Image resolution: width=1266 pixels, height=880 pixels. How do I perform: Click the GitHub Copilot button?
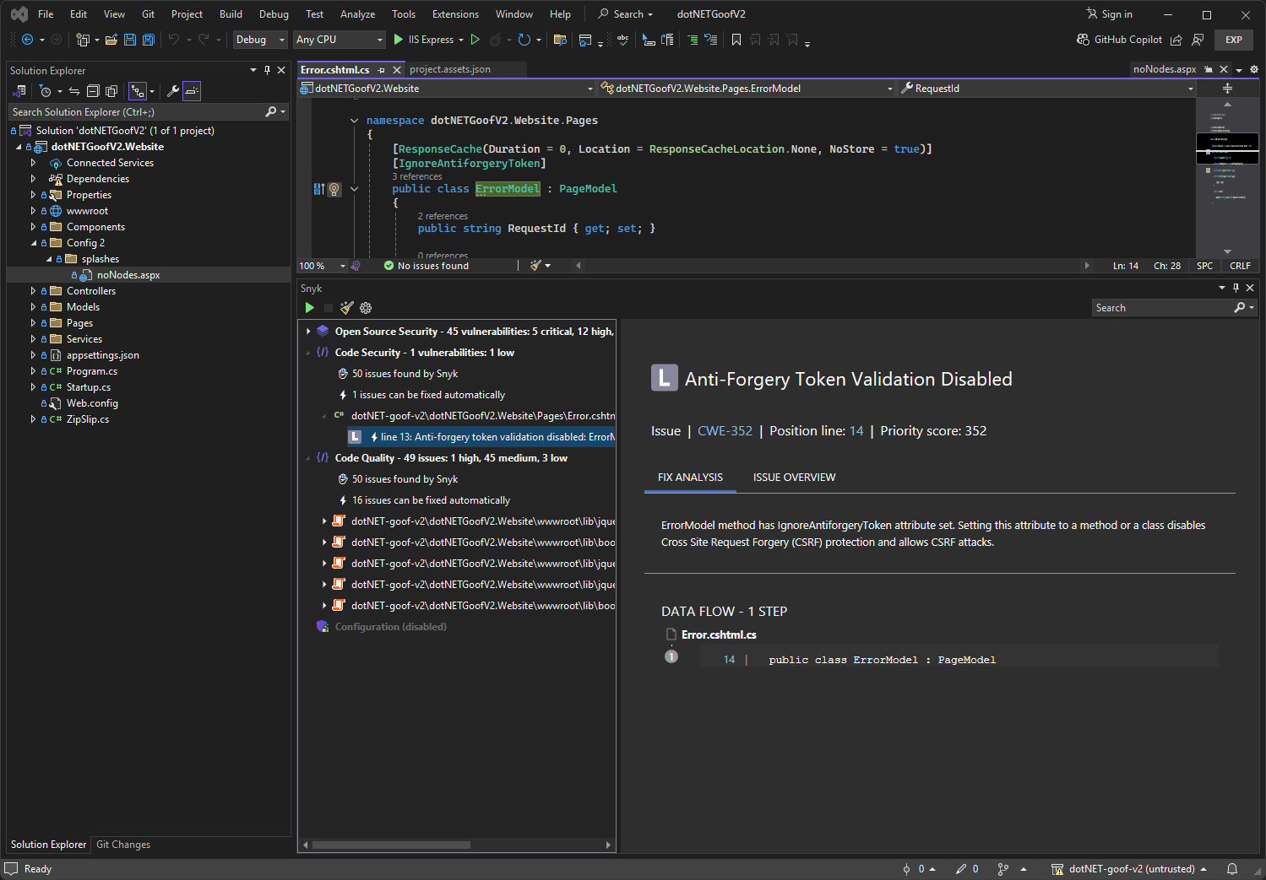click(x=1119, y=40)
